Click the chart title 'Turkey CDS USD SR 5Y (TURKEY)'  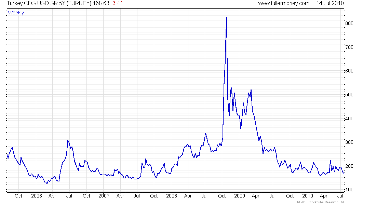coord(49,3)
